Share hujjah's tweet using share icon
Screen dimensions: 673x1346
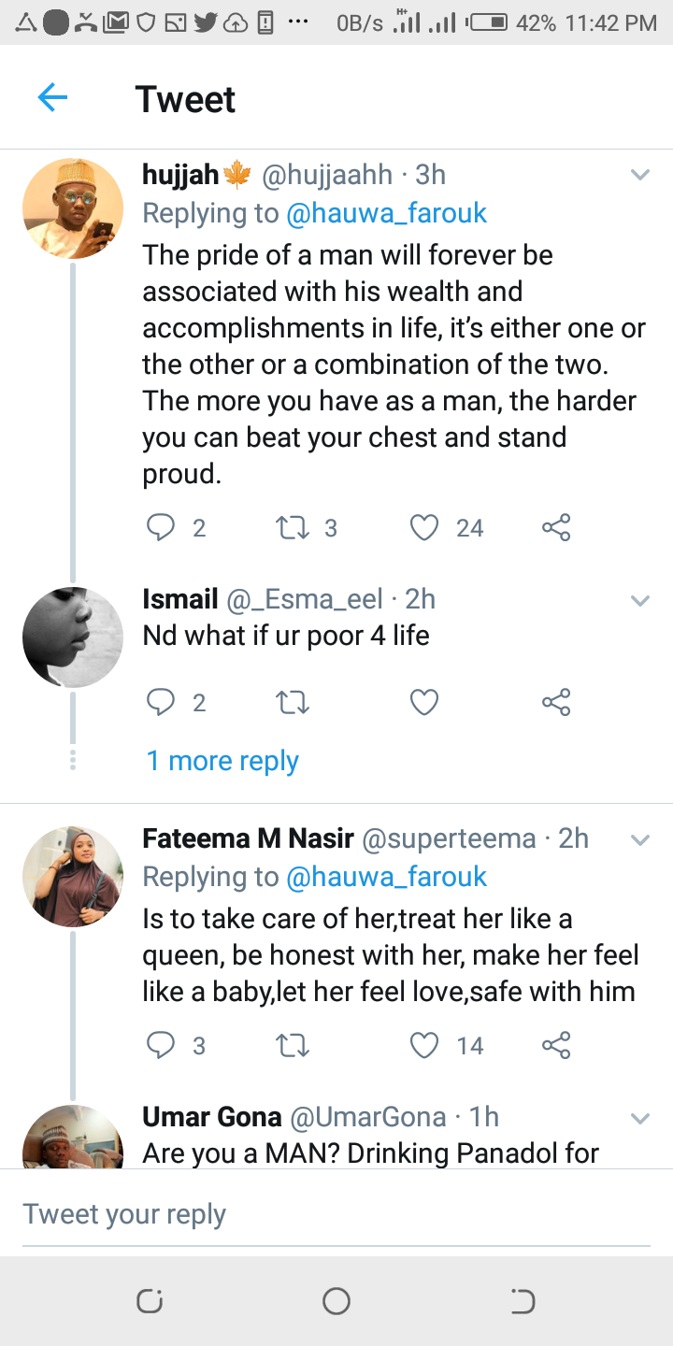(556, 528)
